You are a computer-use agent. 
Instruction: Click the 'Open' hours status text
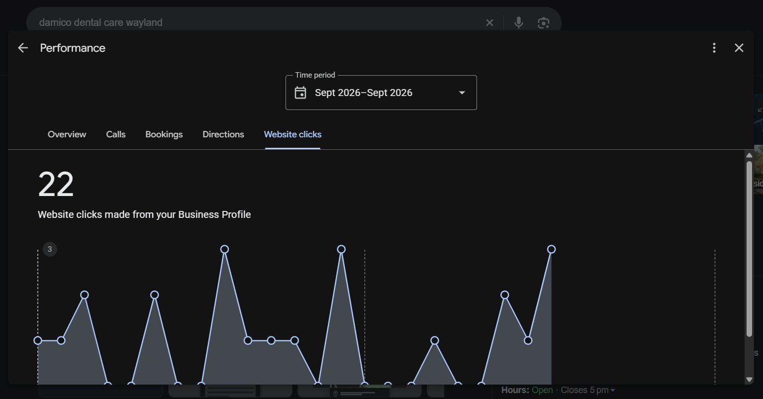tap(542, 390)
